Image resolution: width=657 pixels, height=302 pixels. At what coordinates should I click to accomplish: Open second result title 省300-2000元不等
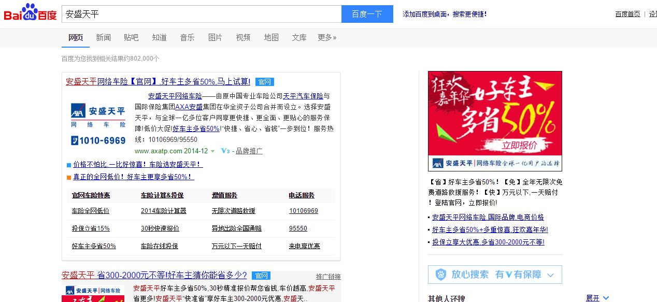point(154,275)
